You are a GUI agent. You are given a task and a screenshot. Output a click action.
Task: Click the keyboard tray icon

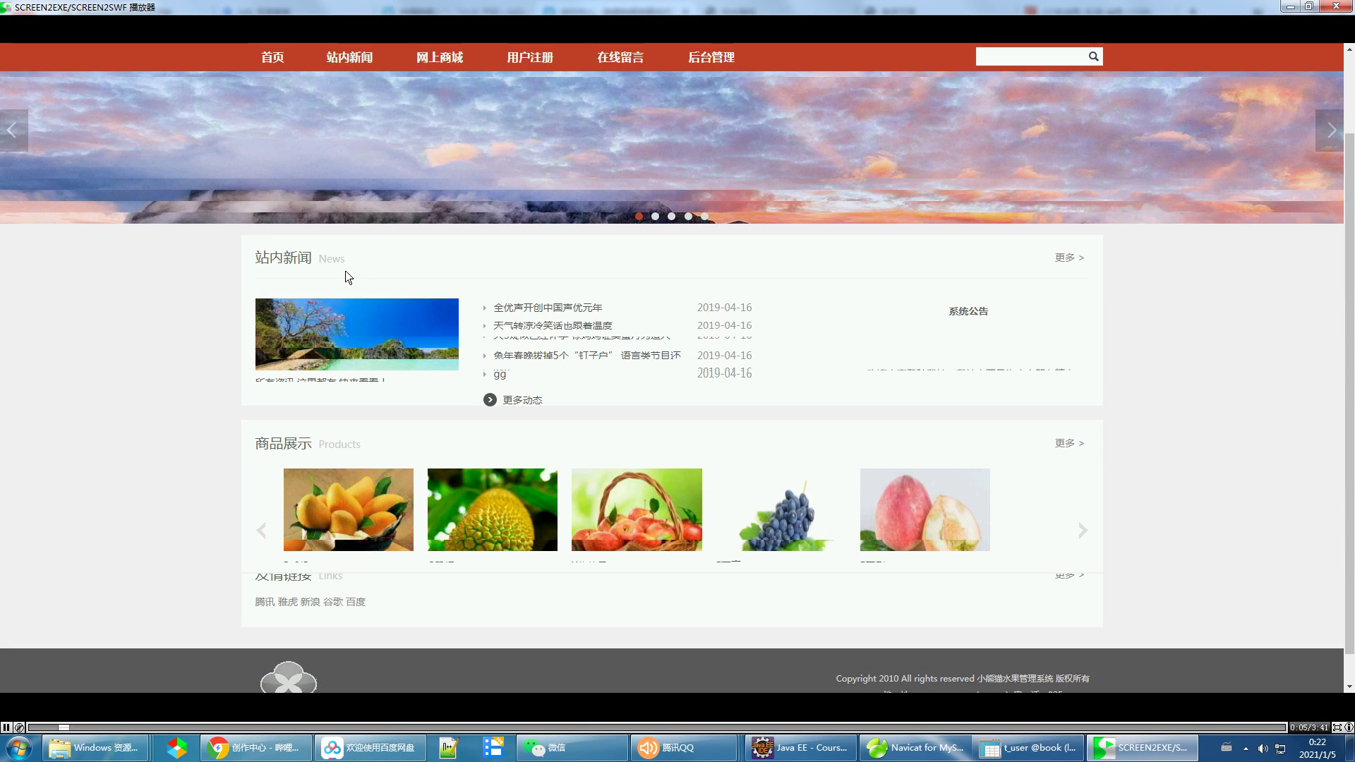[1227, 748]
